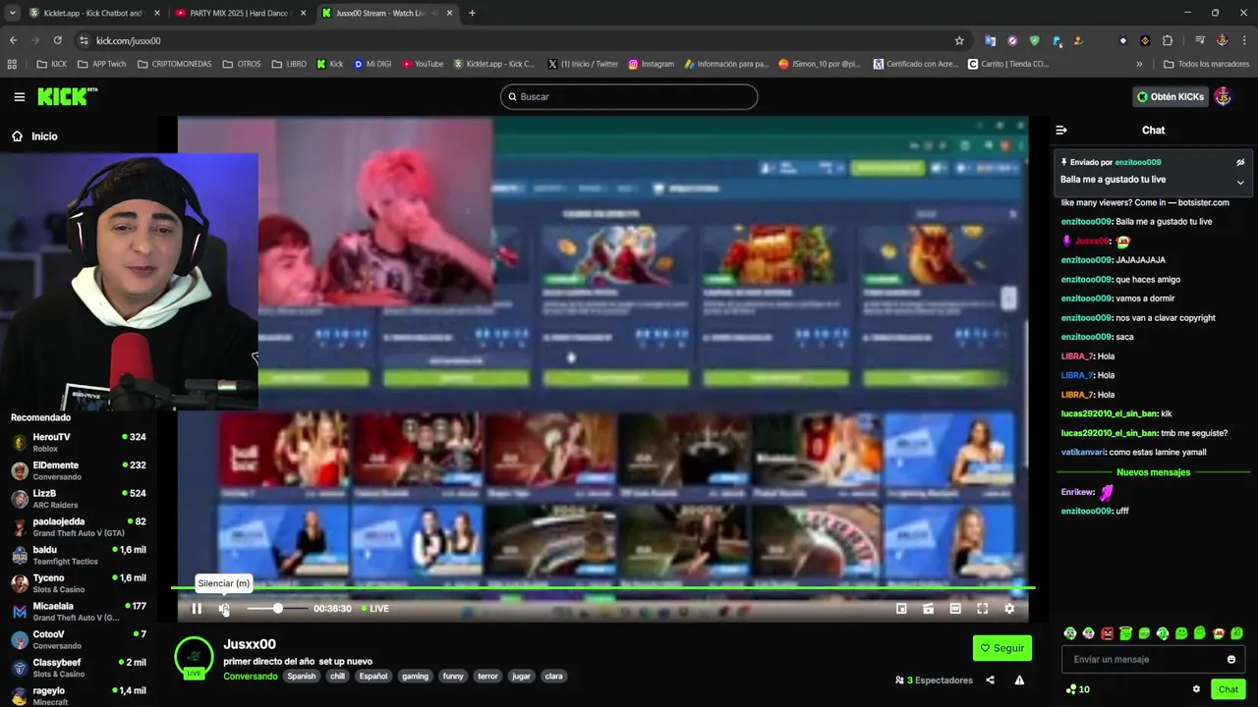Switch to PARTY MIX 2025 YouTube tab
This screenshot has width=1258, height=707.
pyautogui.click(x=241, y=13)
